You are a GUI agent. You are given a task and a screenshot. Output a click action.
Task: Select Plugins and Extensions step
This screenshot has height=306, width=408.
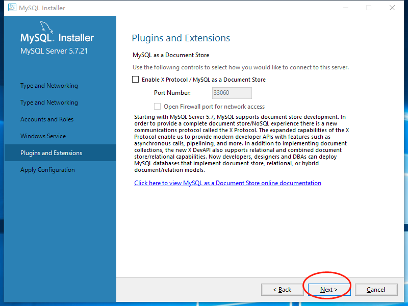pyautogui.click(x=60, y=152)
